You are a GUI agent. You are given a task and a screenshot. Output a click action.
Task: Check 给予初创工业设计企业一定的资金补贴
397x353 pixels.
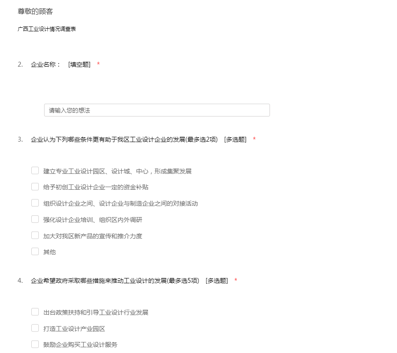pyautogui.click(x=35, y=187)
